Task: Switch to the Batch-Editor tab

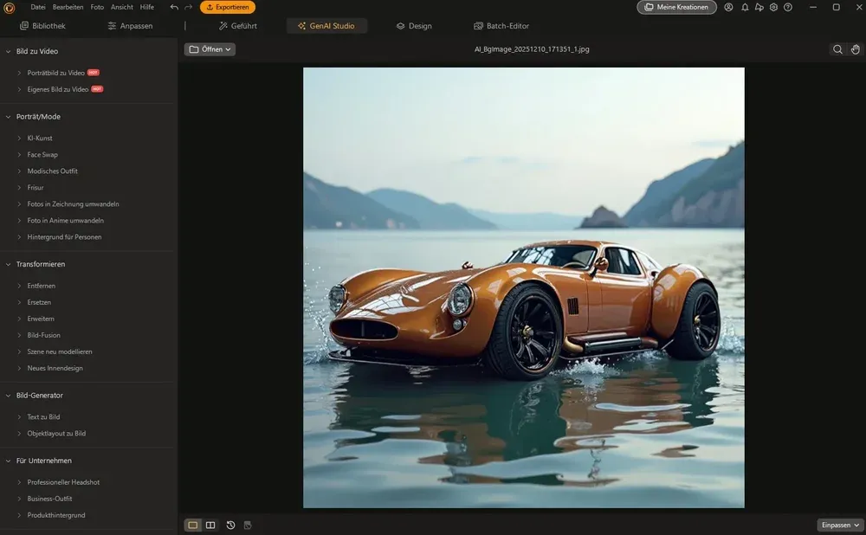Action: pos(501,25)
